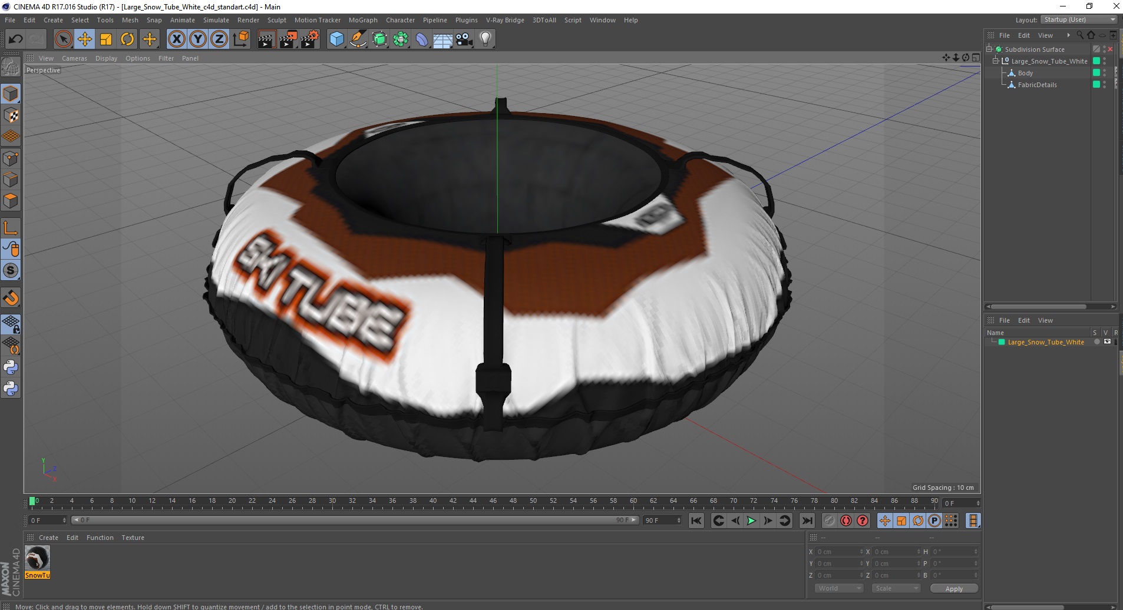Toggle layer color square for FabricDetails
This screenshot has height=610, width=1123.
1096,85
